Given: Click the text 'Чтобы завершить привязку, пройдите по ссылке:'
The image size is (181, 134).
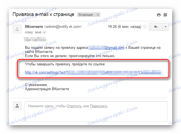Looking at the screenshot, I should [65, 64].
